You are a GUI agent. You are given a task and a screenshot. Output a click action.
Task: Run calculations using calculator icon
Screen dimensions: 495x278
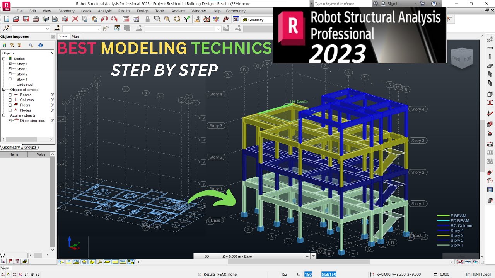pyautogui.click(x=126, y=19)
